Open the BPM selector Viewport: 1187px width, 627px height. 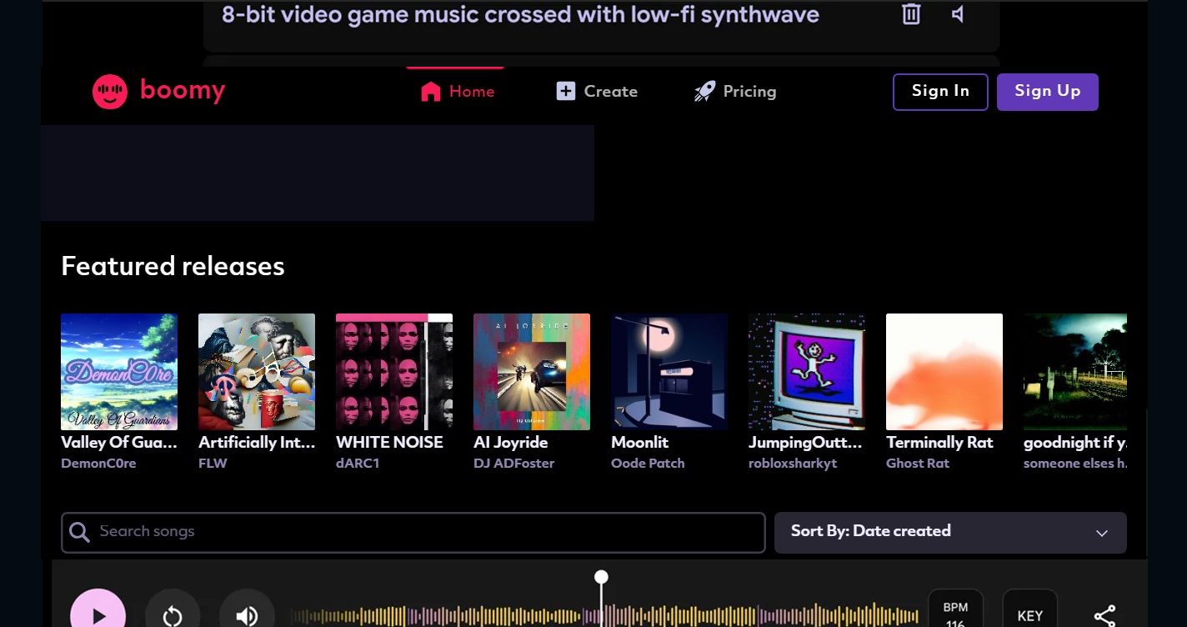tap(955, 613)
